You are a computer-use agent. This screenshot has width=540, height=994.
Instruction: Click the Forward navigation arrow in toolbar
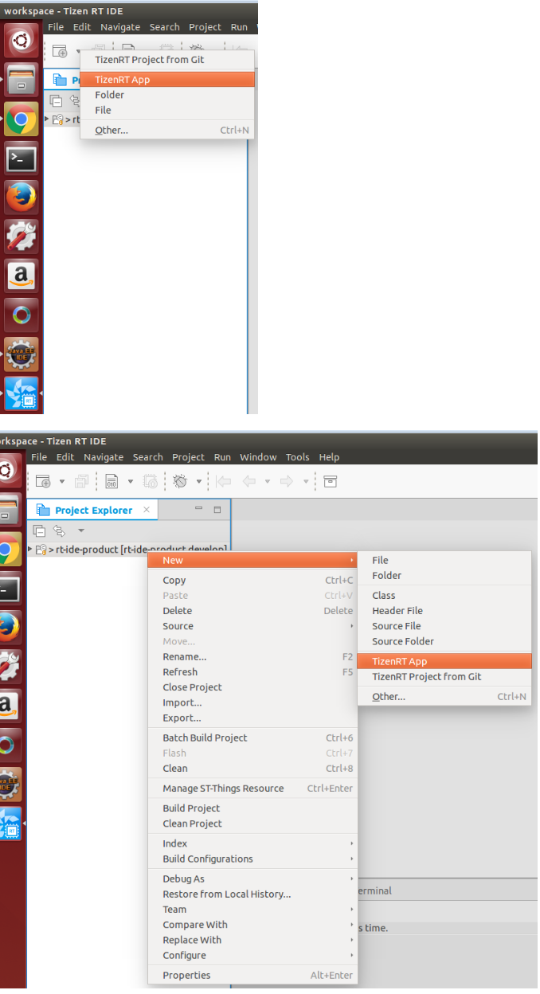point(288,481)
